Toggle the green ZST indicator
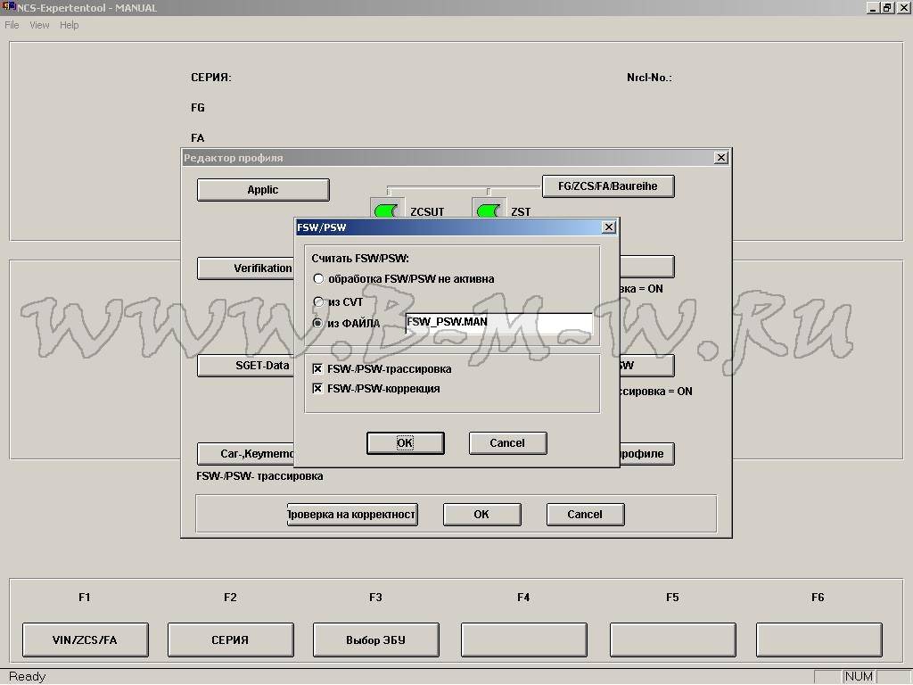The height and width of the screenshot is (685, 913). 488,210
